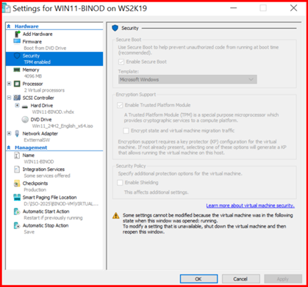Click the DVD Drive disc icon

point(25,120)
